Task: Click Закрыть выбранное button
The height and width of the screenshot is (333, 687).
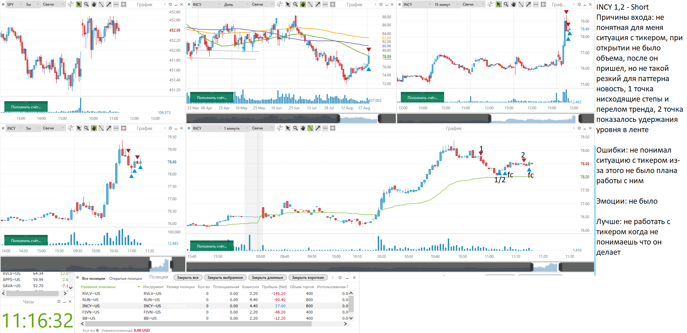Action: 225,278
